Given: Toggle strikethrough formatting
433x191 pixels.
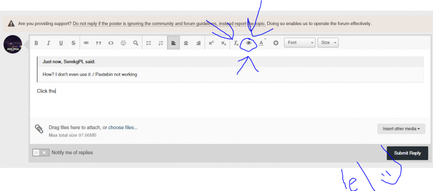Looking at the screenshot, I should 74,43.
